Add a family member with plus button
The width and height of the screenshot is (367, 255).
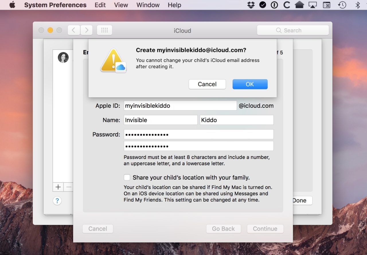pos(58,187)
